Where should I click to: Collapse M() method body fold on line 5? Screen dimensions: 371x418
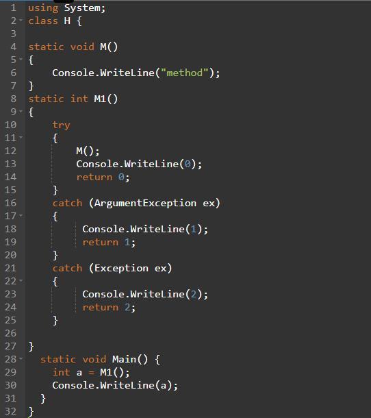(x=21, y=59)
